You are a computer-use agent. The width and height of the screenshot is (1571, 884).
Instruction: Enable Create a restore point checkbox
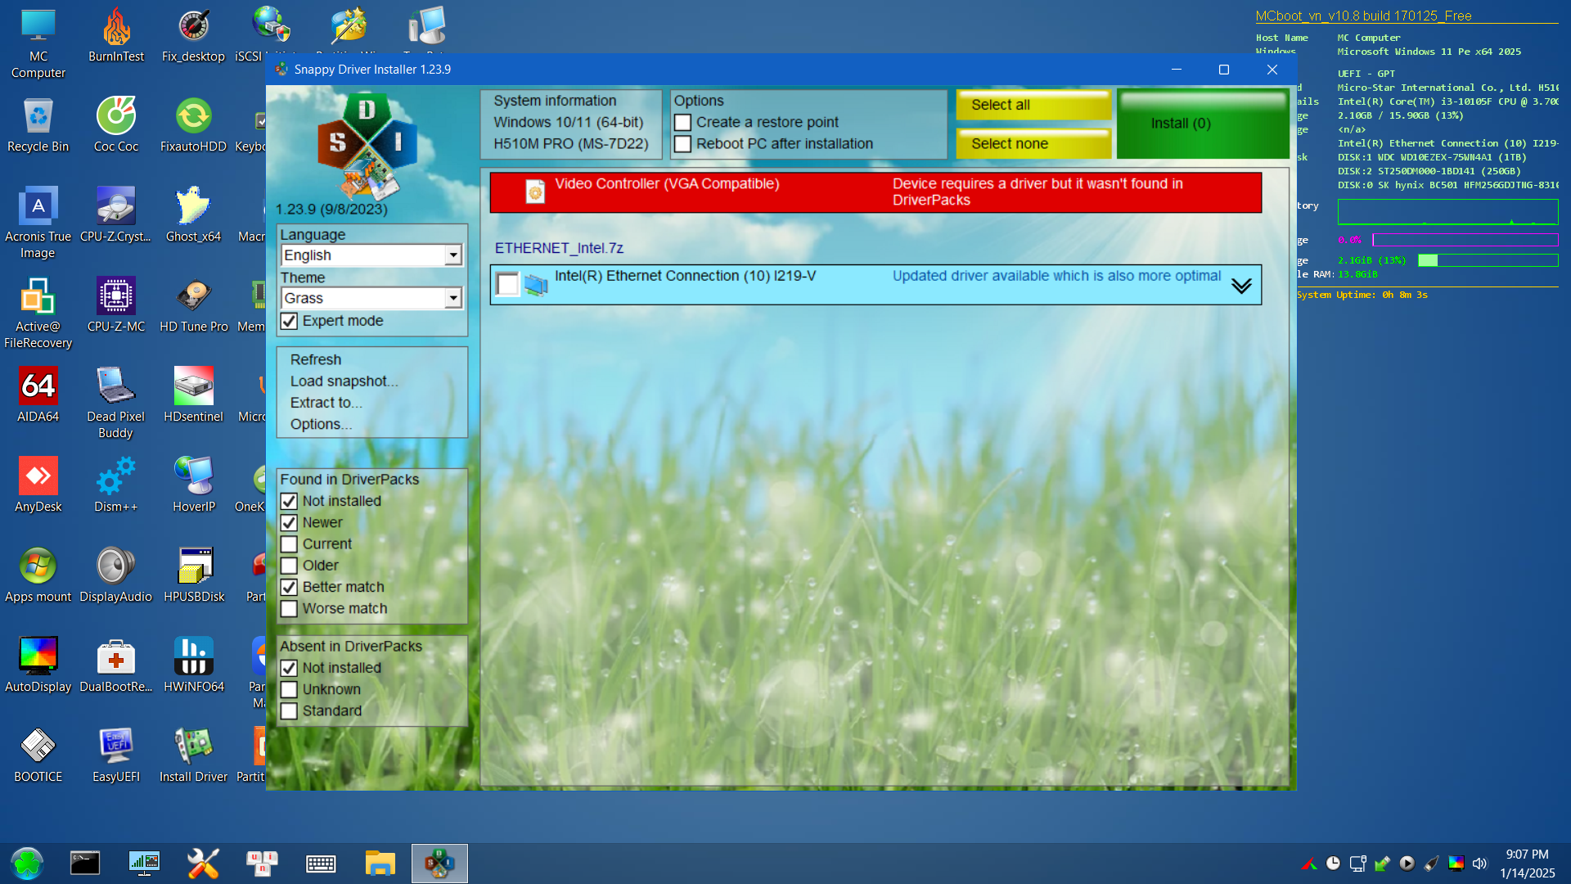[683, 123]
